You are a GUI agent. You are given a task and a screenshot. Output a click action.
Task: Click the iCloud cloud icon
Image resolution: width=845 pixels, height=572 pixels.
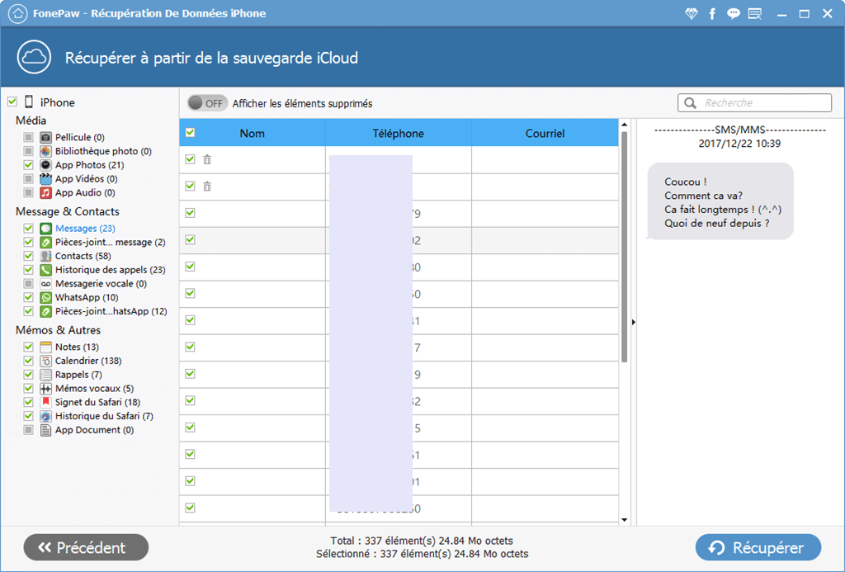click(x=34, y=57)
